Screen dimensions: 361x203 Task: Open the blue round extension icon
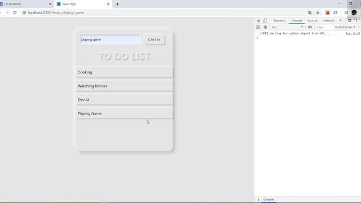pos(336,12)
